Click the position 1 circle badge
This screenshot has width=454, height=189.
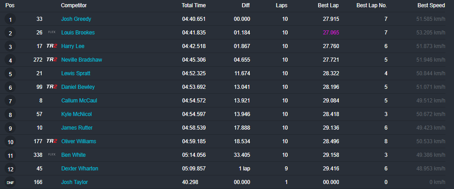[10, 19]
